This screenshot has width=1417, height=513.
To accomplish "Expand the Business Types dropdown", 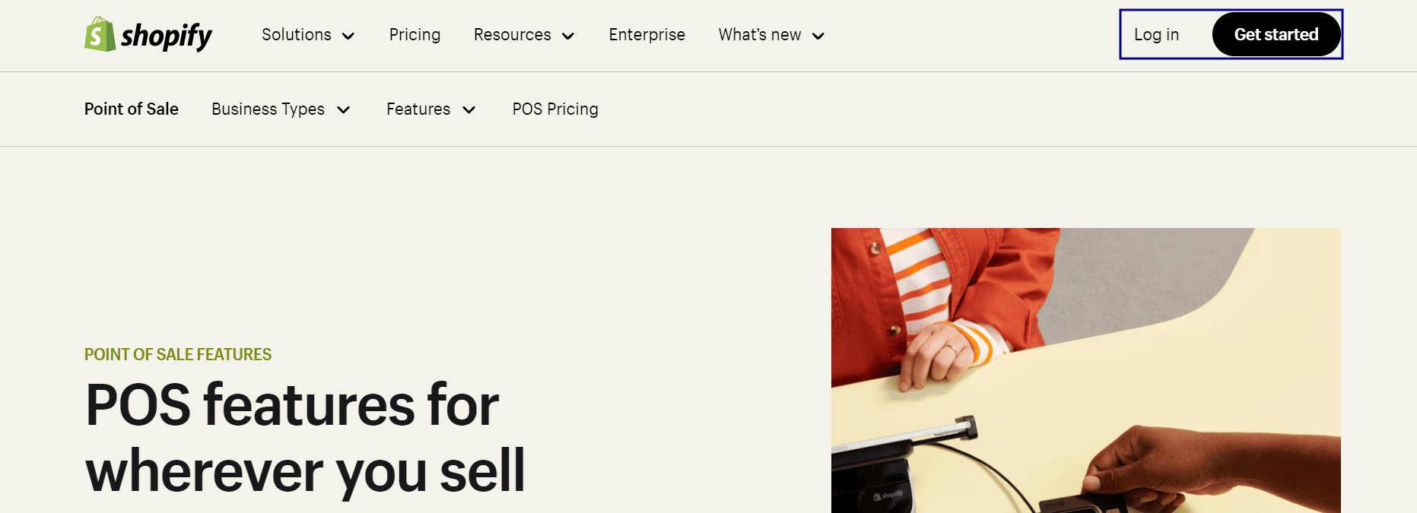I will (x=344, y=109).
